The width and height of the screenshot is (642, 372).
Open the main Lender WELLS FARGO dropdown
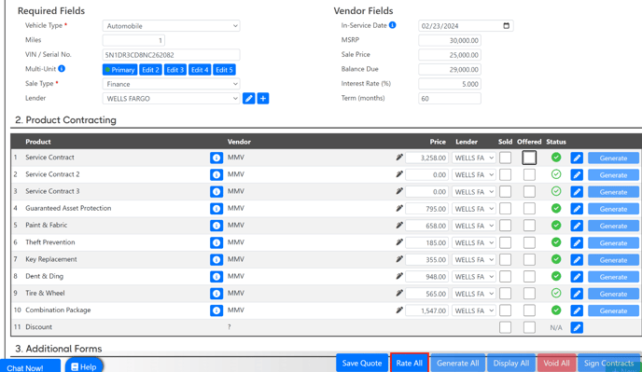pyautogui.click(x=171, y=98)
